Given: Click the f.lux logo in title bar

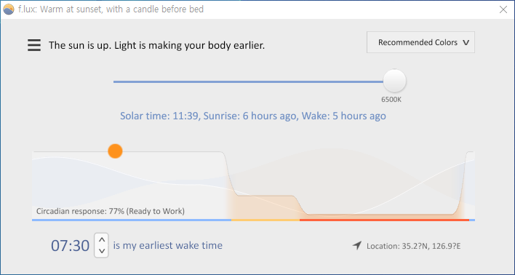Looking at the screenshot, I should click(x=9, y=9).
